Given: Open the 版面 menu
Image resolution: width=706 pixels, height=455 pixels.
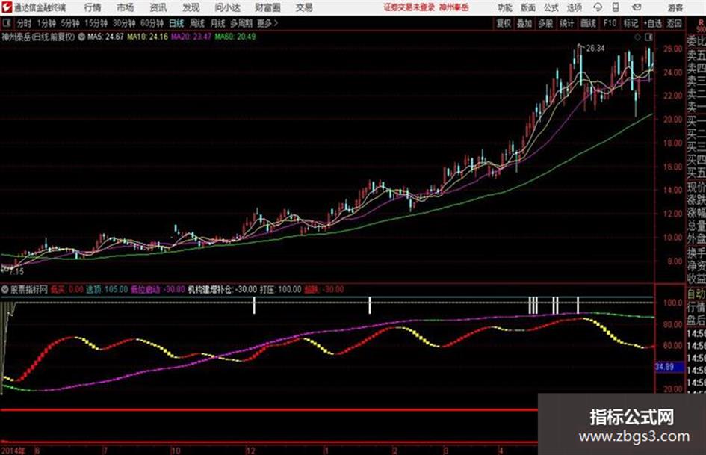Looking at the screenshot, I should (527, 7).
